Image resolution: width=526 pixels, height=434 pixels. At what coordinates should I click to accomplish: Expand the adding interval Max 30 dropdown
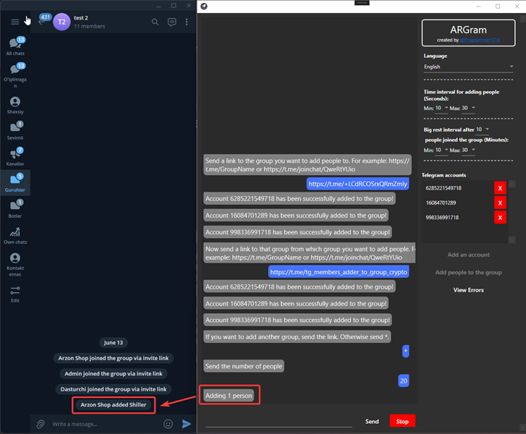pyautogui.click(x=468, y=108)
